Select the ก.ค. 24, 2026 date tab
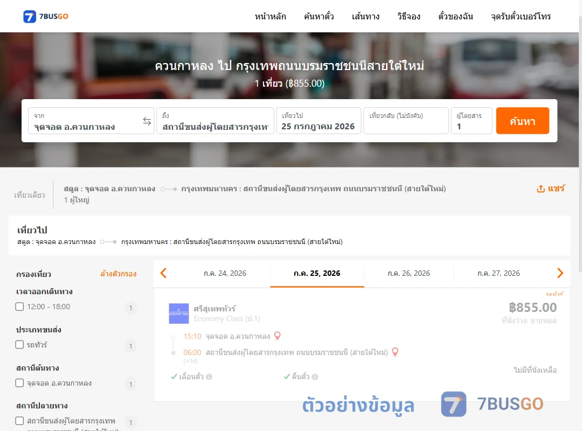 tap(225, 273)
